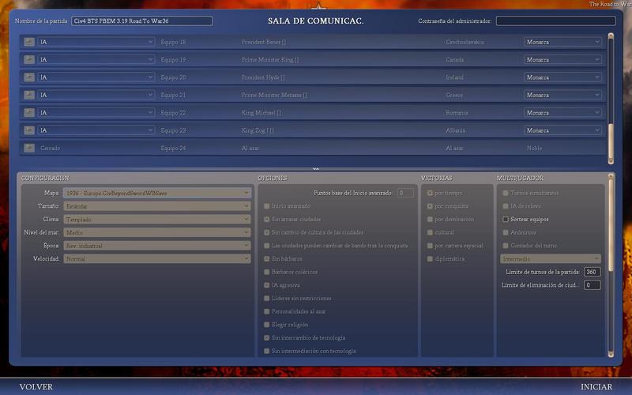Click the slot icon in King Zog's row
Viewport: 632px width, 395px height.
[29, 130]
